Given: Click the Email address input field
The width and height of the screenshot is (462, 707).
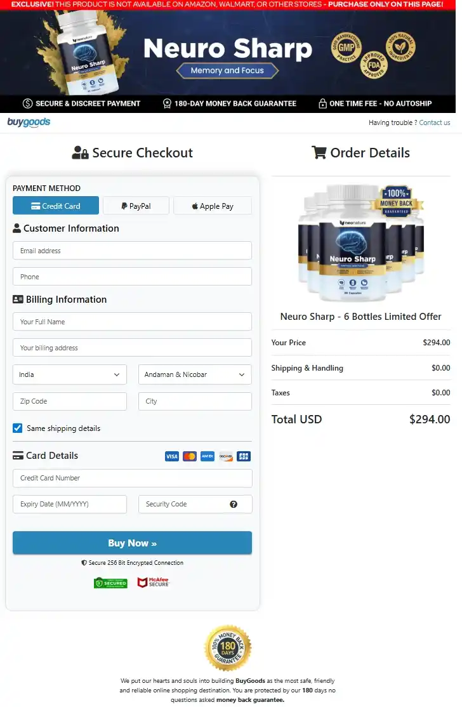Looking at the screenshot, I should click(132, 250).
